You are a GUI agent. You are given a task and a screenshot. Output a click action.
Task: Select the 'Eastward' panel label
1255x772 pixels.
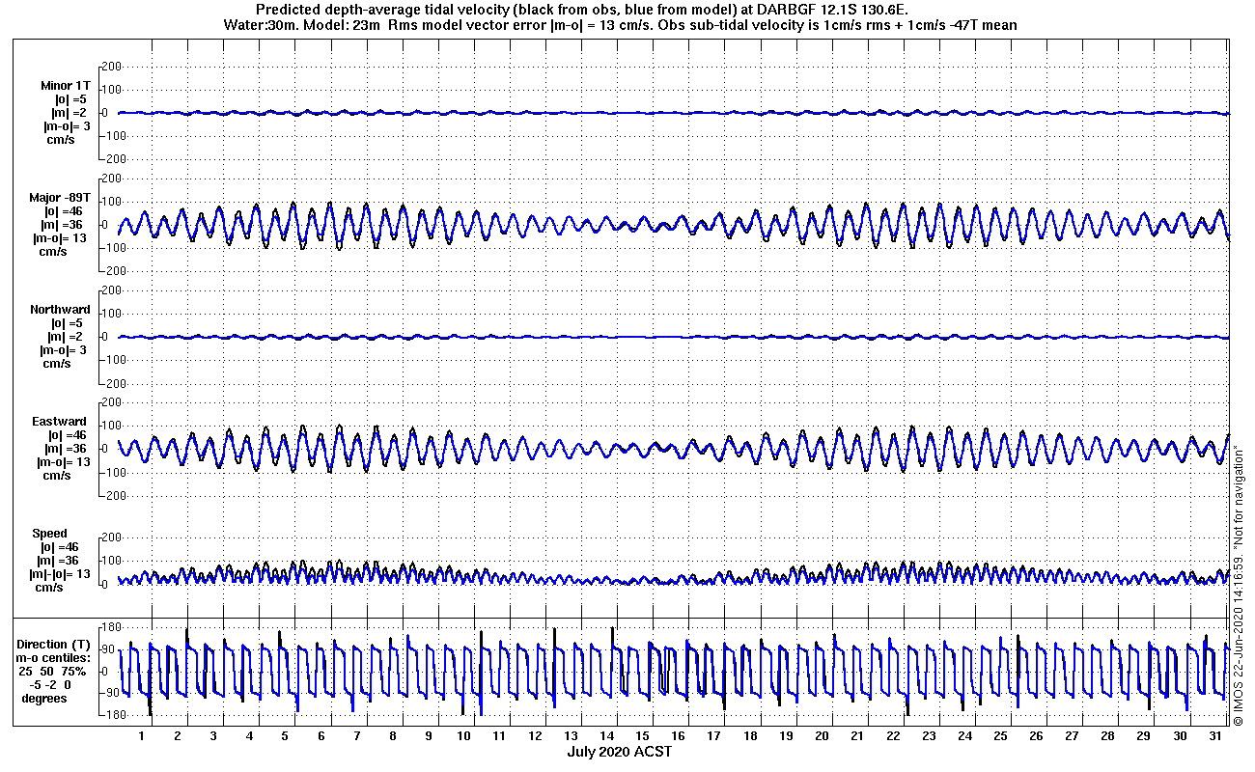pos(59,422)
